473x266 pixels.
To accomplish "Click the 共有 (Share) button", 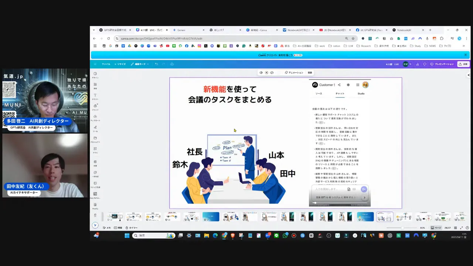I will pos(463,64).
